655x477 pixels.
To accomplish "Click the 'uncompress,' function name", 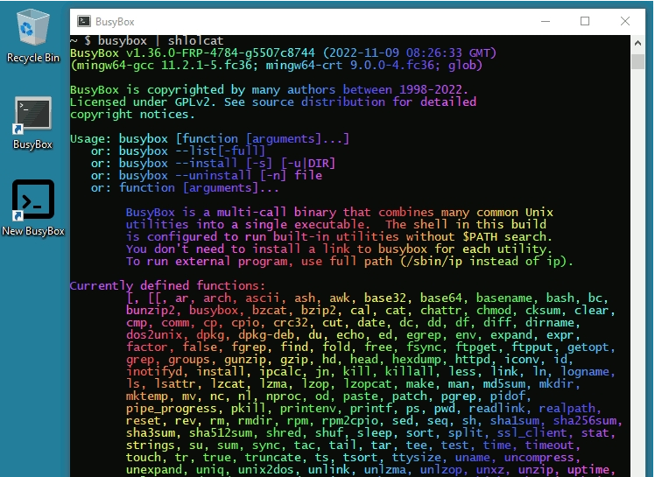I will 543,458.
